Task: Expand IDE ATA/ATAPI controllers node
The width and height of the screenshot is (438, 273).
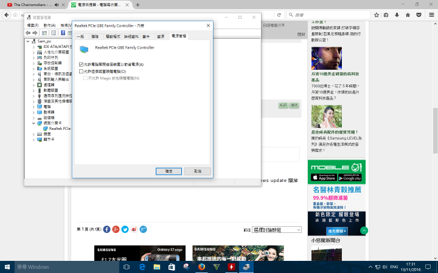Action: click(x=33, y=47)
